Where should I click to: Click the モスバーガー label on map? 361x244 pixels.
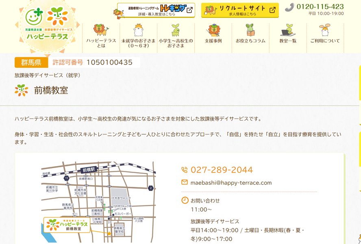click(123, 214)
